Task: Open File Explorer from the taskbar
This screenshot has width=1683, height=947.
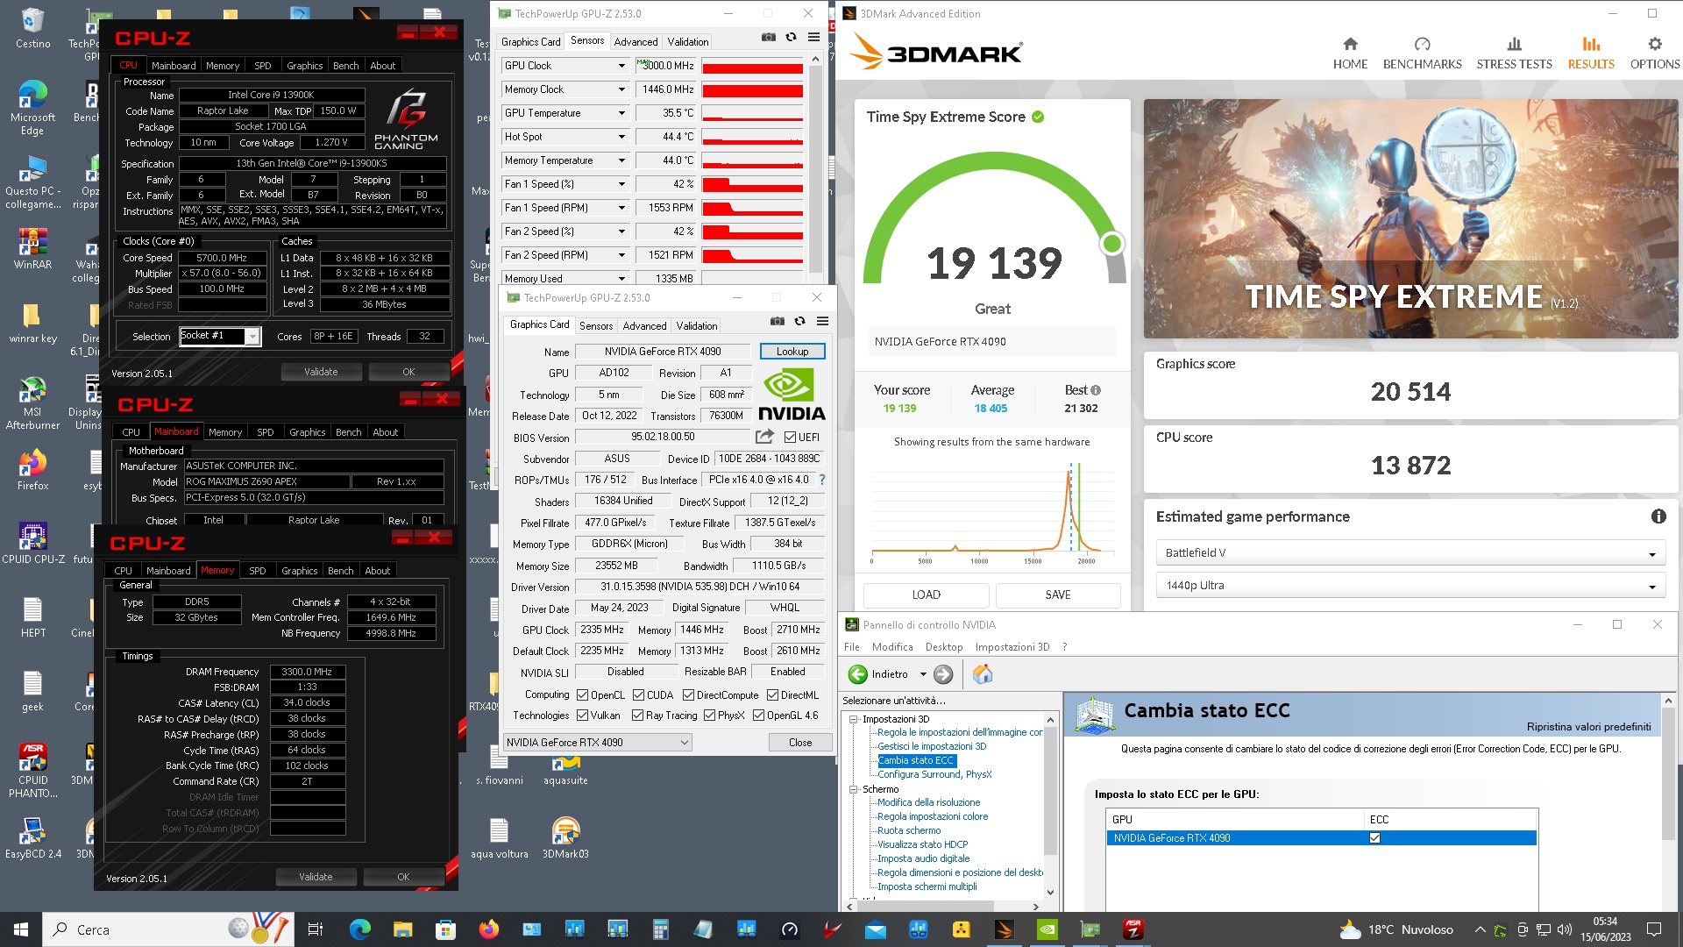Action: tap(402, 929)
